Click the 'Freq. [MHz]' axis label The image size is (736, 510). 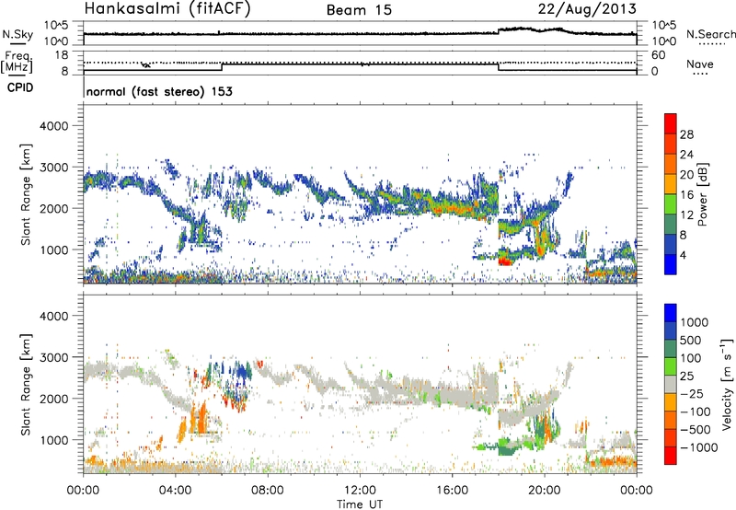pos(17,63)
